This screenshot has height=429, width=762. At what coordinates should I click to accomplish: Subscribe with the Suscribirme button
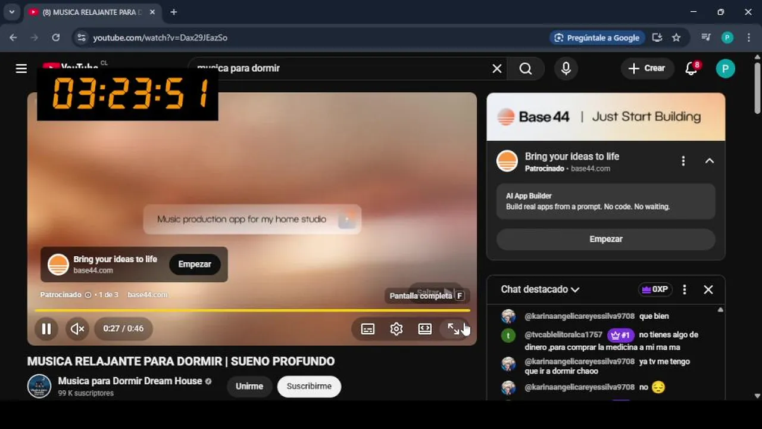[309, 386]
